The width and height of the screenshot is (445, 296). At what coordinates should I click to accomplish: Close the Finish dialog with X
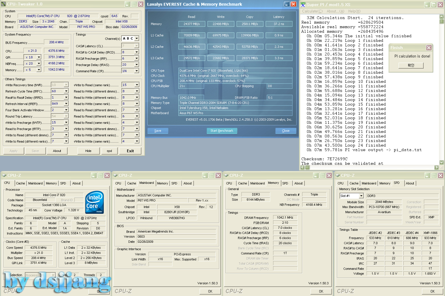(429, 48)
